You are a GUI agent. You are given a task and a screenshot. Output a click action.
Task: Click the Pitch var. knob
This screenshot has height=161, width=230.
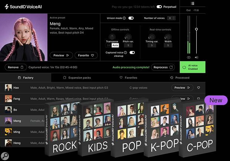[x=128, y=37]
